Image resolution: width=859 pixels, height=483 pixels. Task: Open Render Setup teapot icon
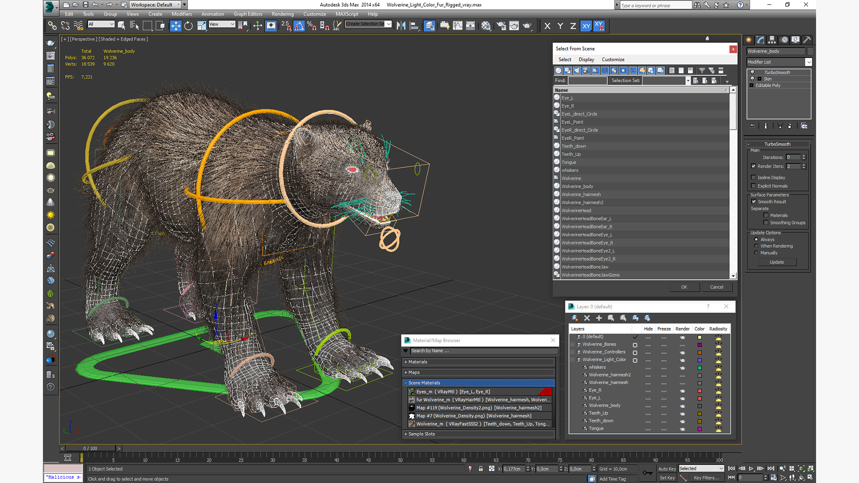pyautogui.click(x=501, y=26)
